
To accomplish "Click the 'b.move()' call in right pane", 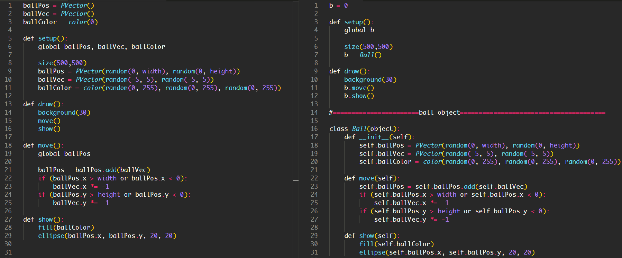I will 359,88.
